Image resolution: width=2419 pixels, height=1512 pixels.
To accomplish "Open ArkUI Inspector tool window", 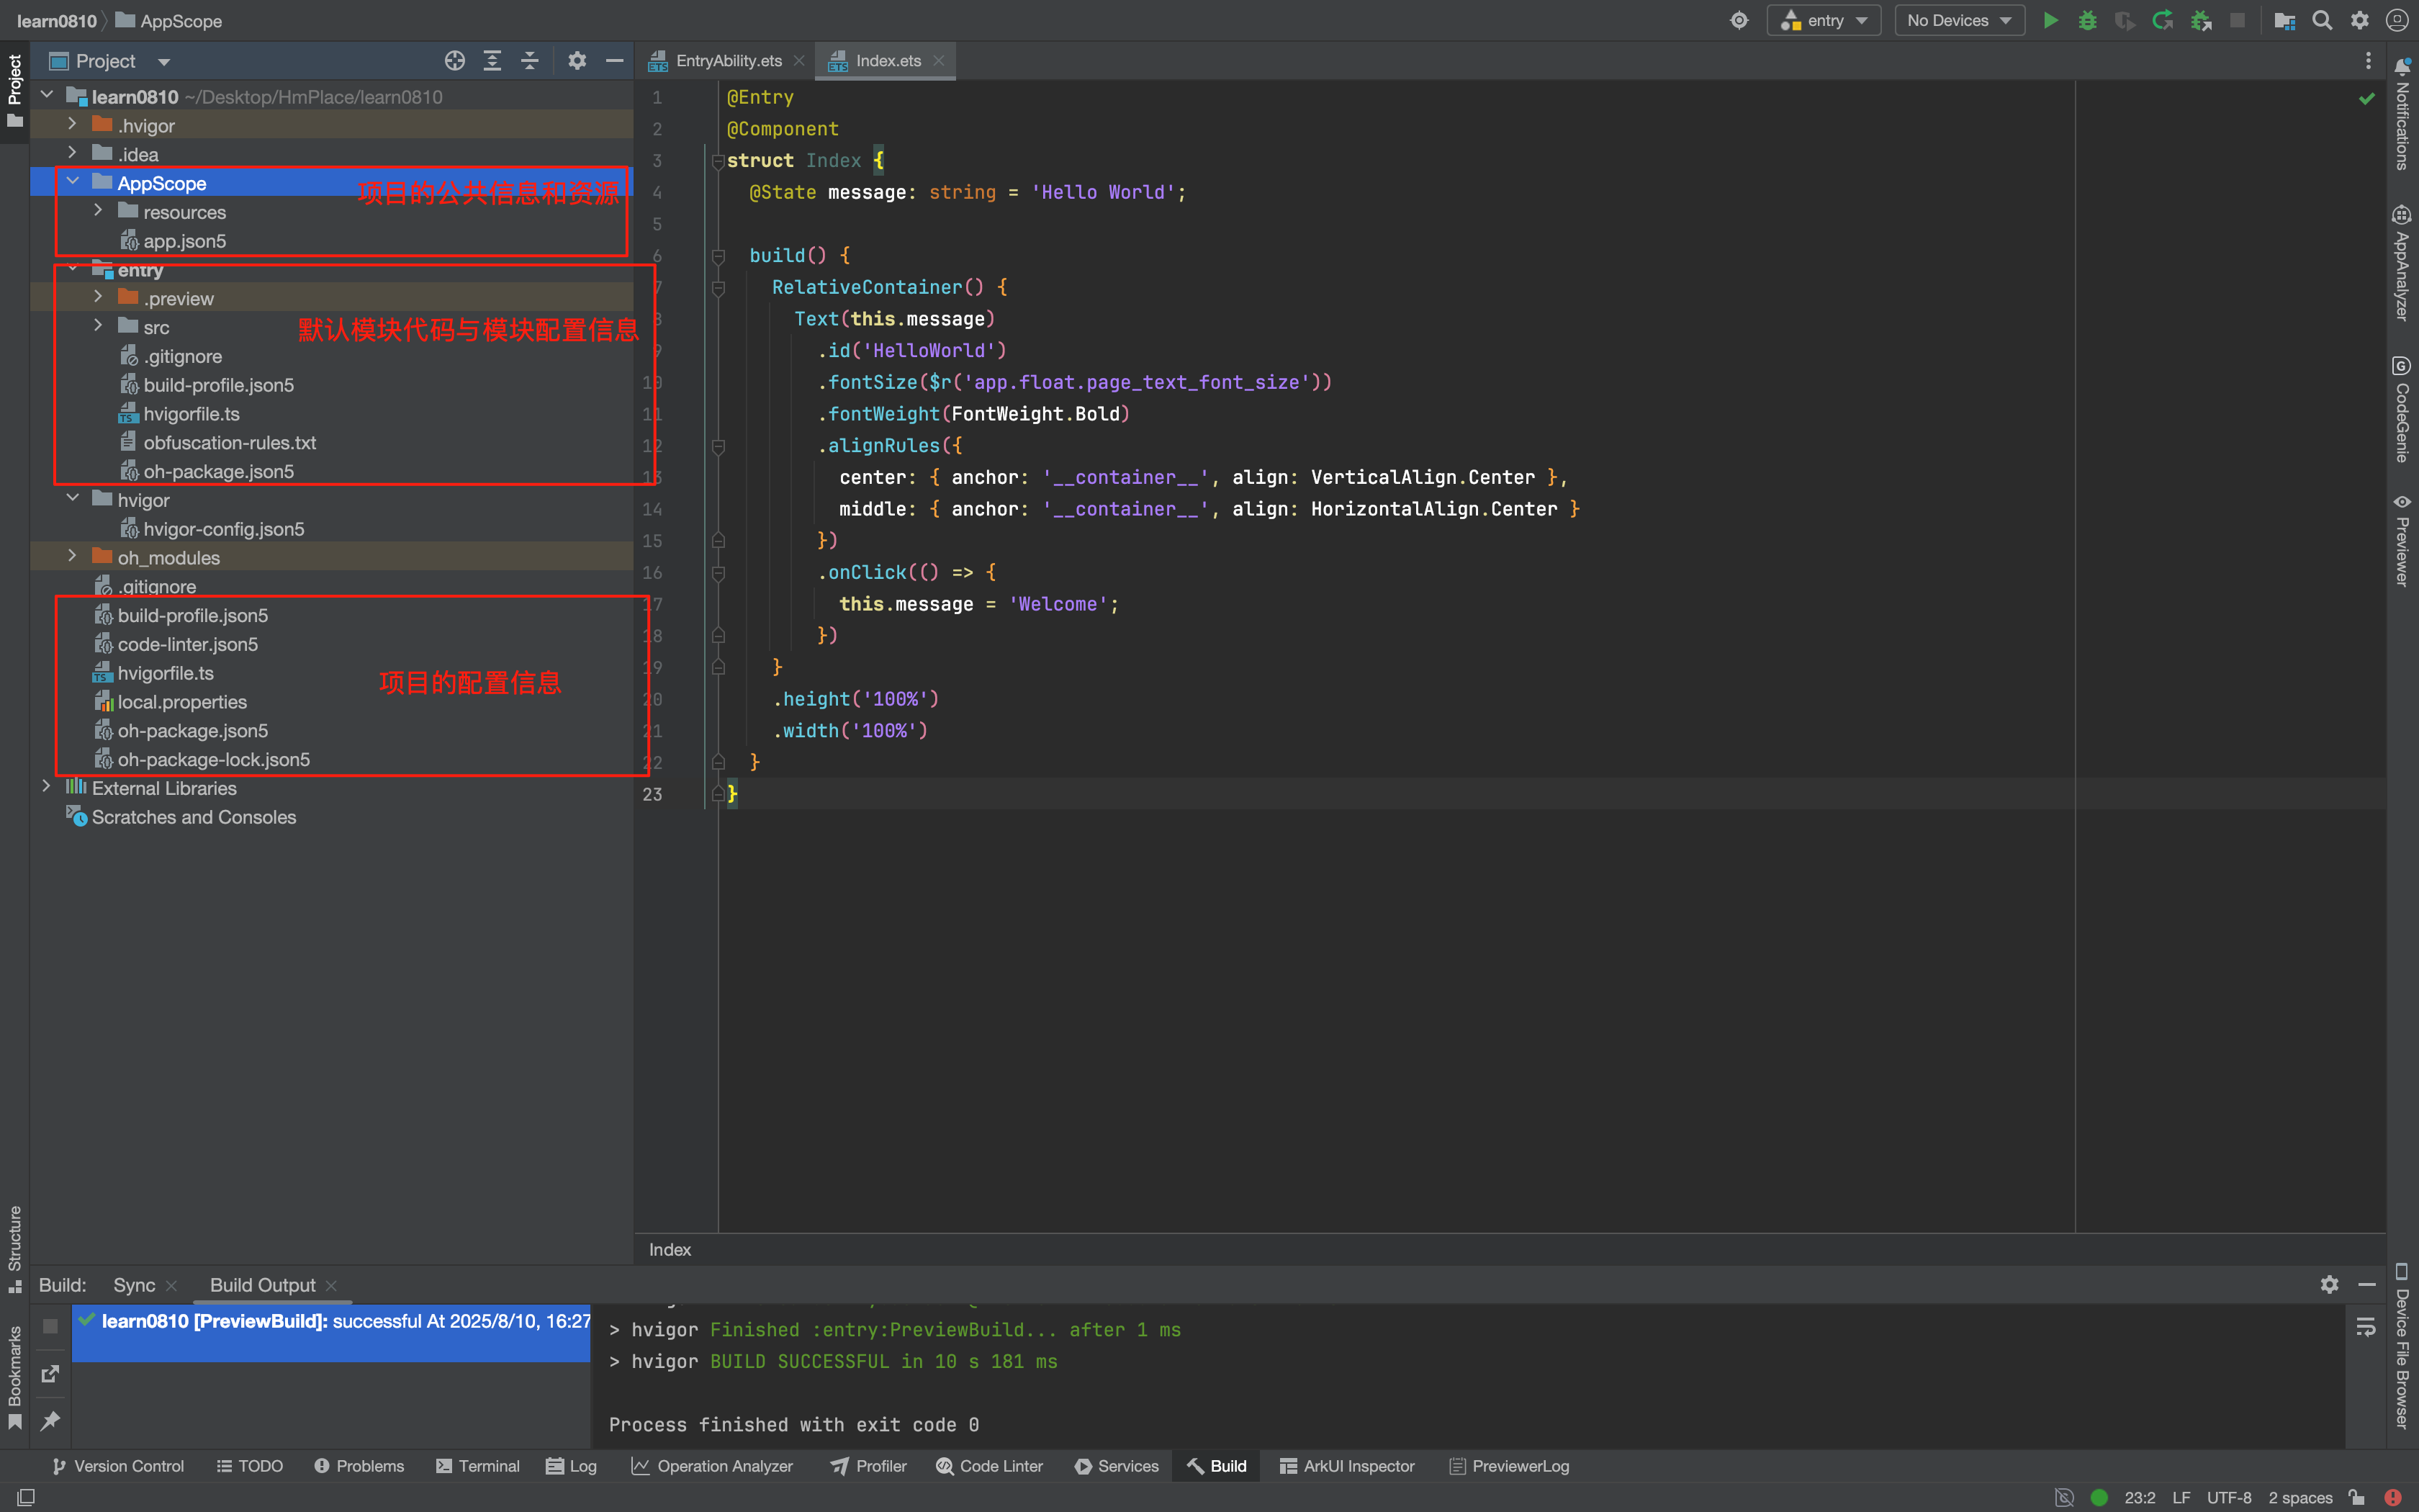I will click(x=1348, y=1466).
